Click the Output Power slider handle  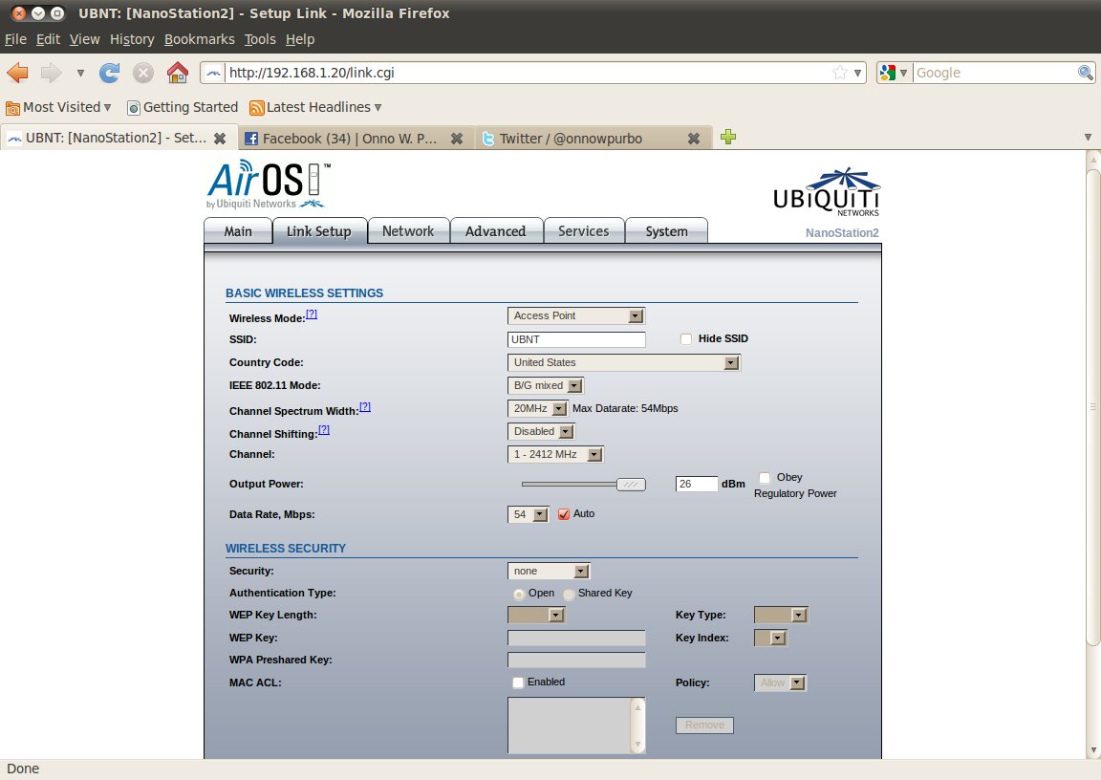631,485
